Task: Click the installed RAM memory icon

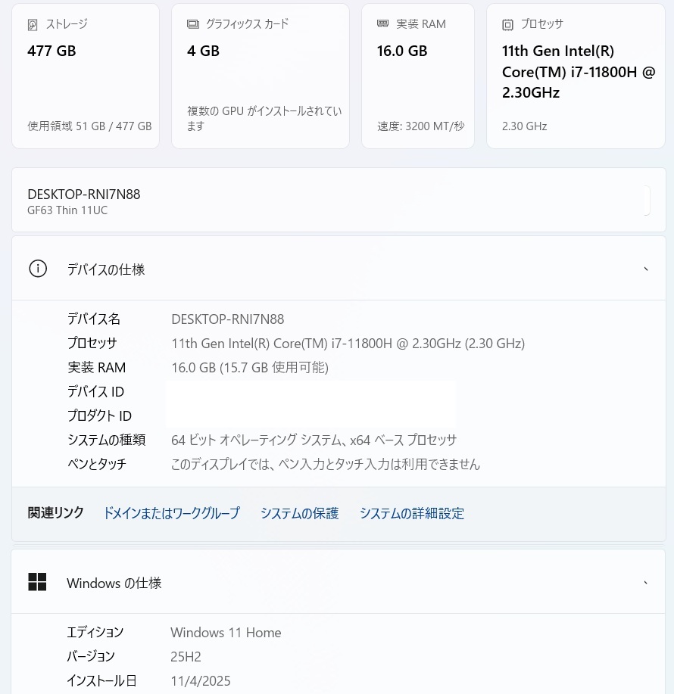Action: pyautogui.click(x=383, y=24)
